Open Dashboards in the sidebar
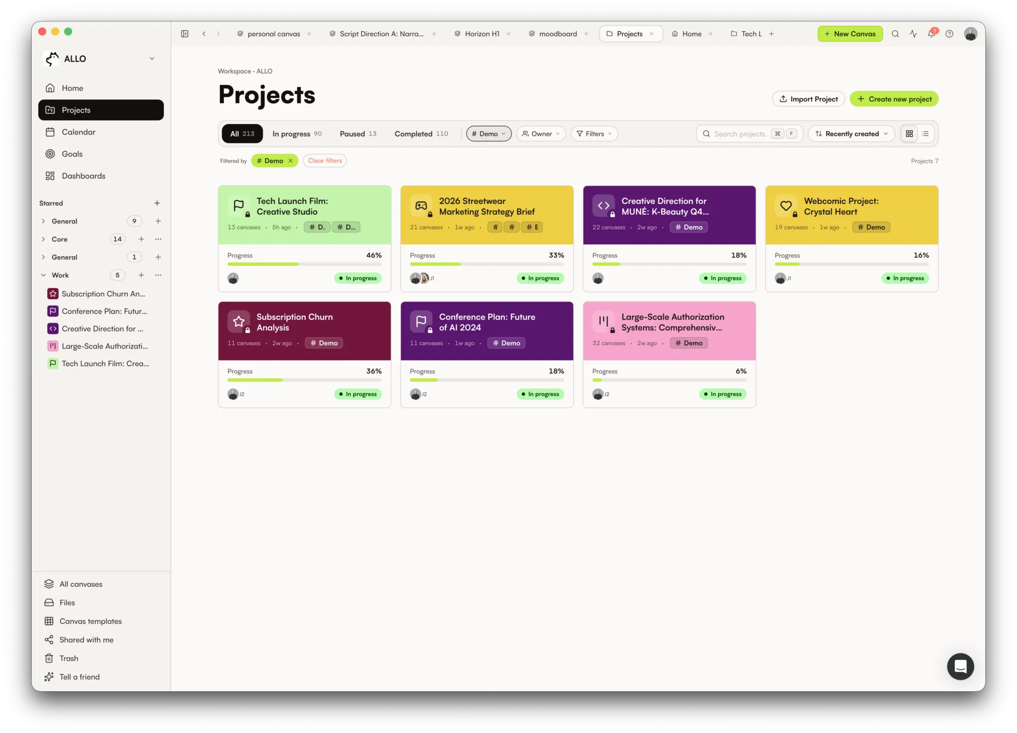1017x733 pixels. pos(101,176)
